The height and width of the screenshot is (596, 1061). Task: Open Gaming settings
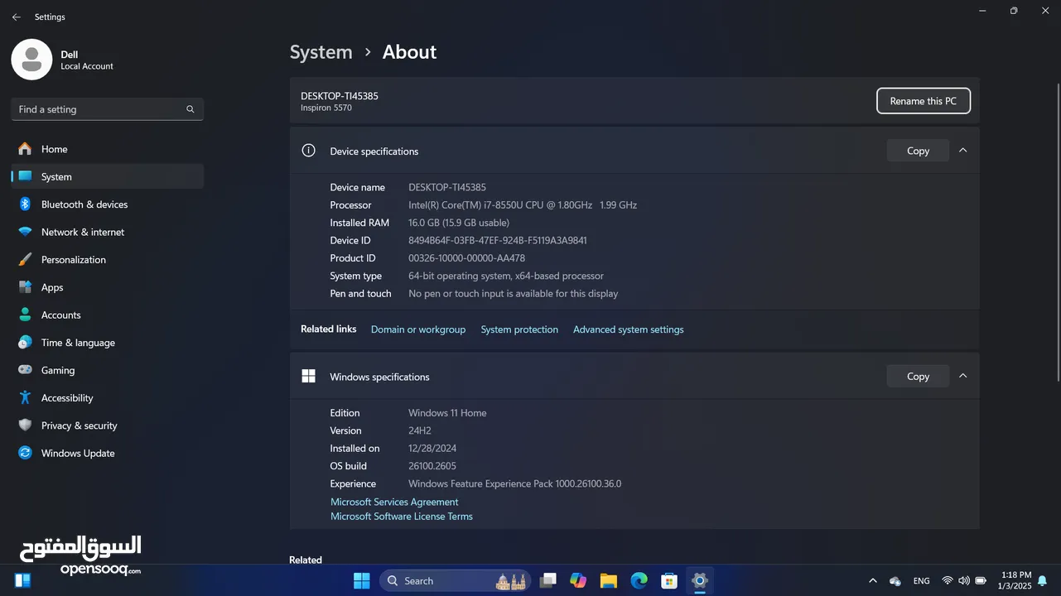tap(107, 370)
